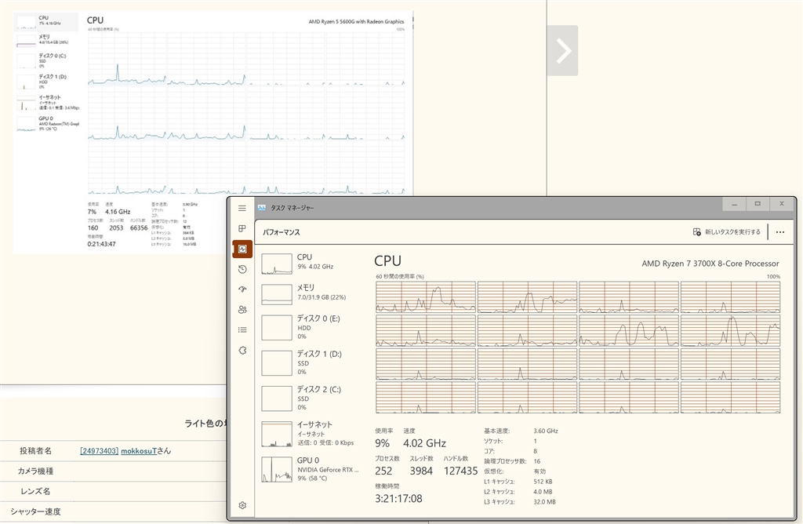Click レンズ名 row label on web page
803x524 pixels.
coord(36,491)
